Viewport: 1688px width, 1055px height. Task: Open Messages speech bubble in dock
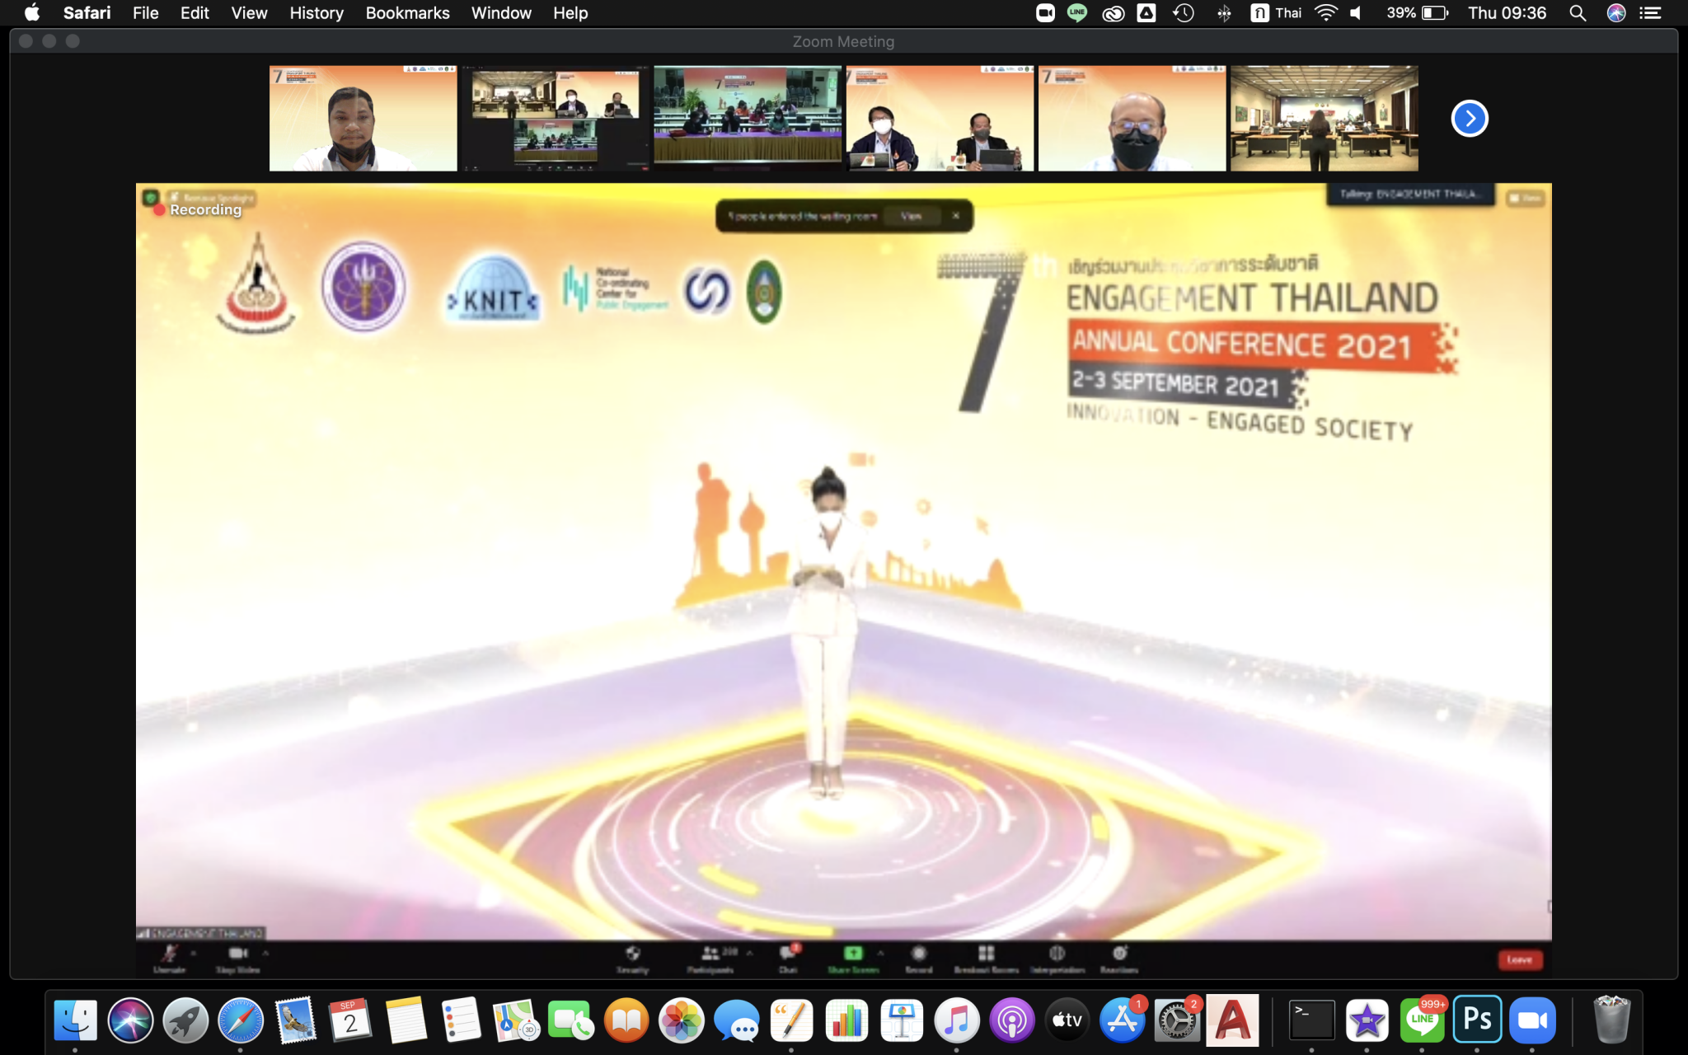click(x=737, y=1020)
